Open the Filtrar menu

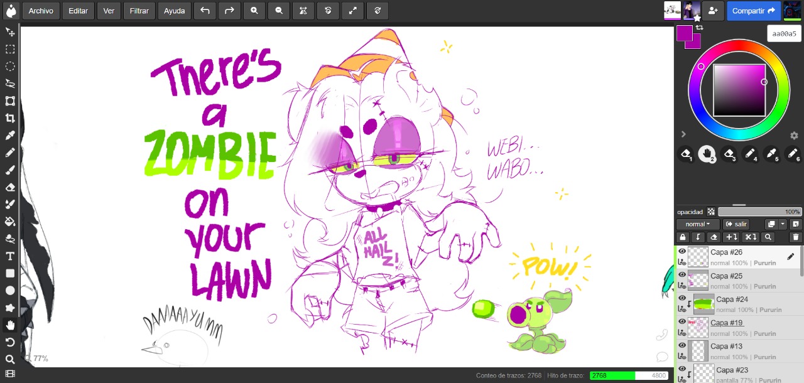coord(139,11)
